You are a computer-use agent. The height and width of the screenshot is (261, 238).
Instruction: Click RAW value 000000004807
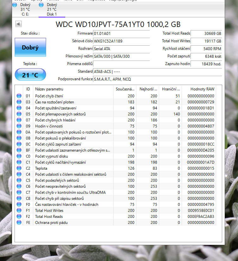click(201, 126)
